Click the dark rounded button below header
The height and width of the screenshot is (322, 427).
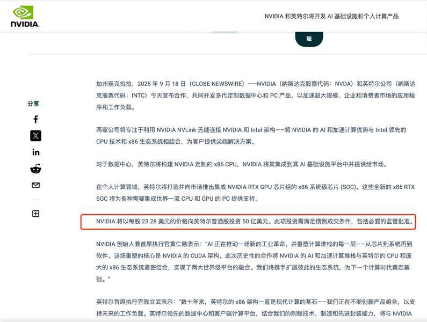[x=309, y=39]
